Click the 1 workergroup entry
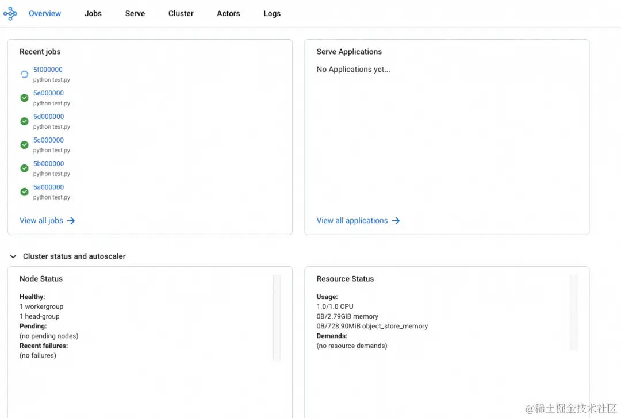The width and height of the screenshot is (621, 418). pyautogui.click(x=41, y=306)
